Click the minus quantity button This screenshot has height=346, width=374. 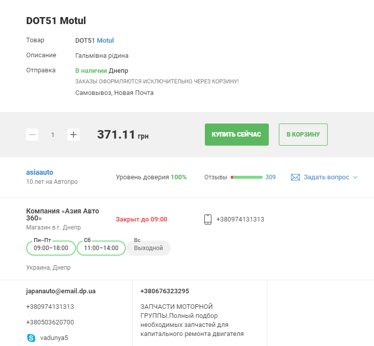(32, 135)
